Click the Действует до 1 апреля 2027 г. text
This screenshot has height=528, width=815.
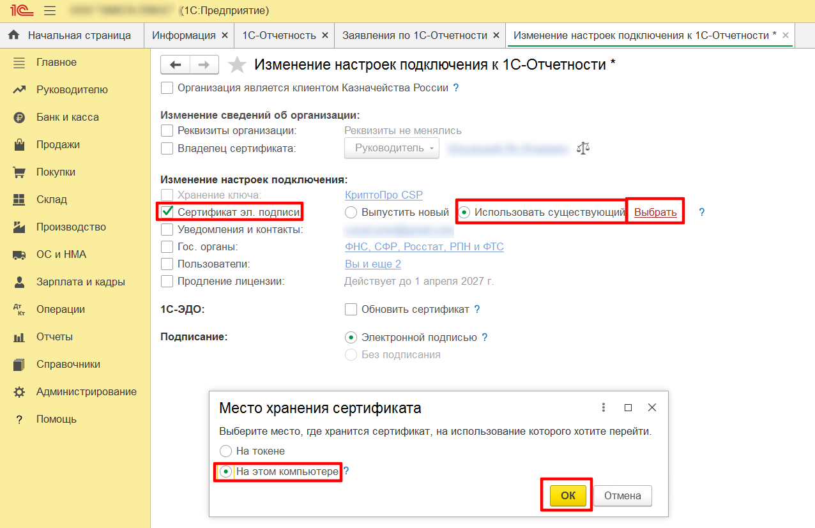(419, 281)
